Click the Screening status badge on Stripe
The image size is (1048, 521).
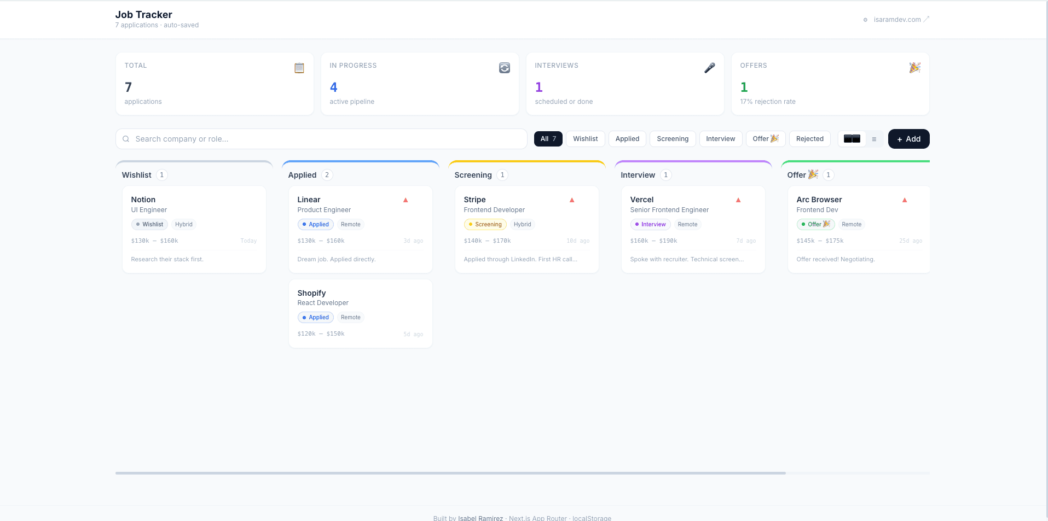pos(485,224)
